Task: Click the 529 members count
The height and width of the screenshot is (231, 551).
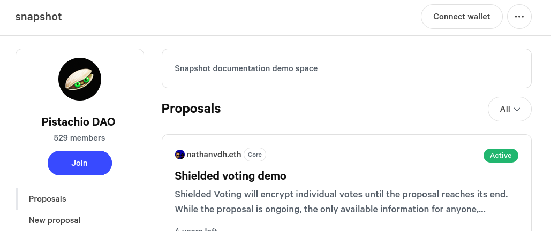Action: click(x=79, y=138)
